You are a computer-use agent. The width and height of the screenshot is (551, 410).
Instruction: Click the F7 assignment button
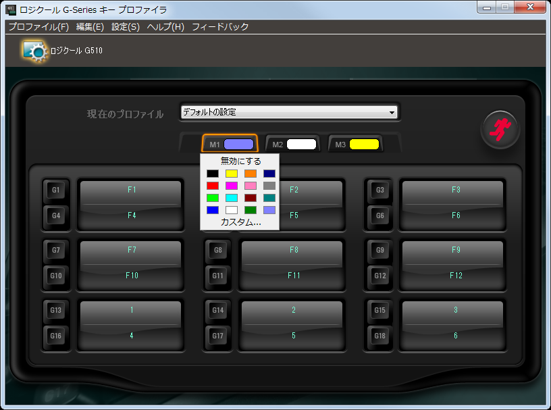pos(131,252)
